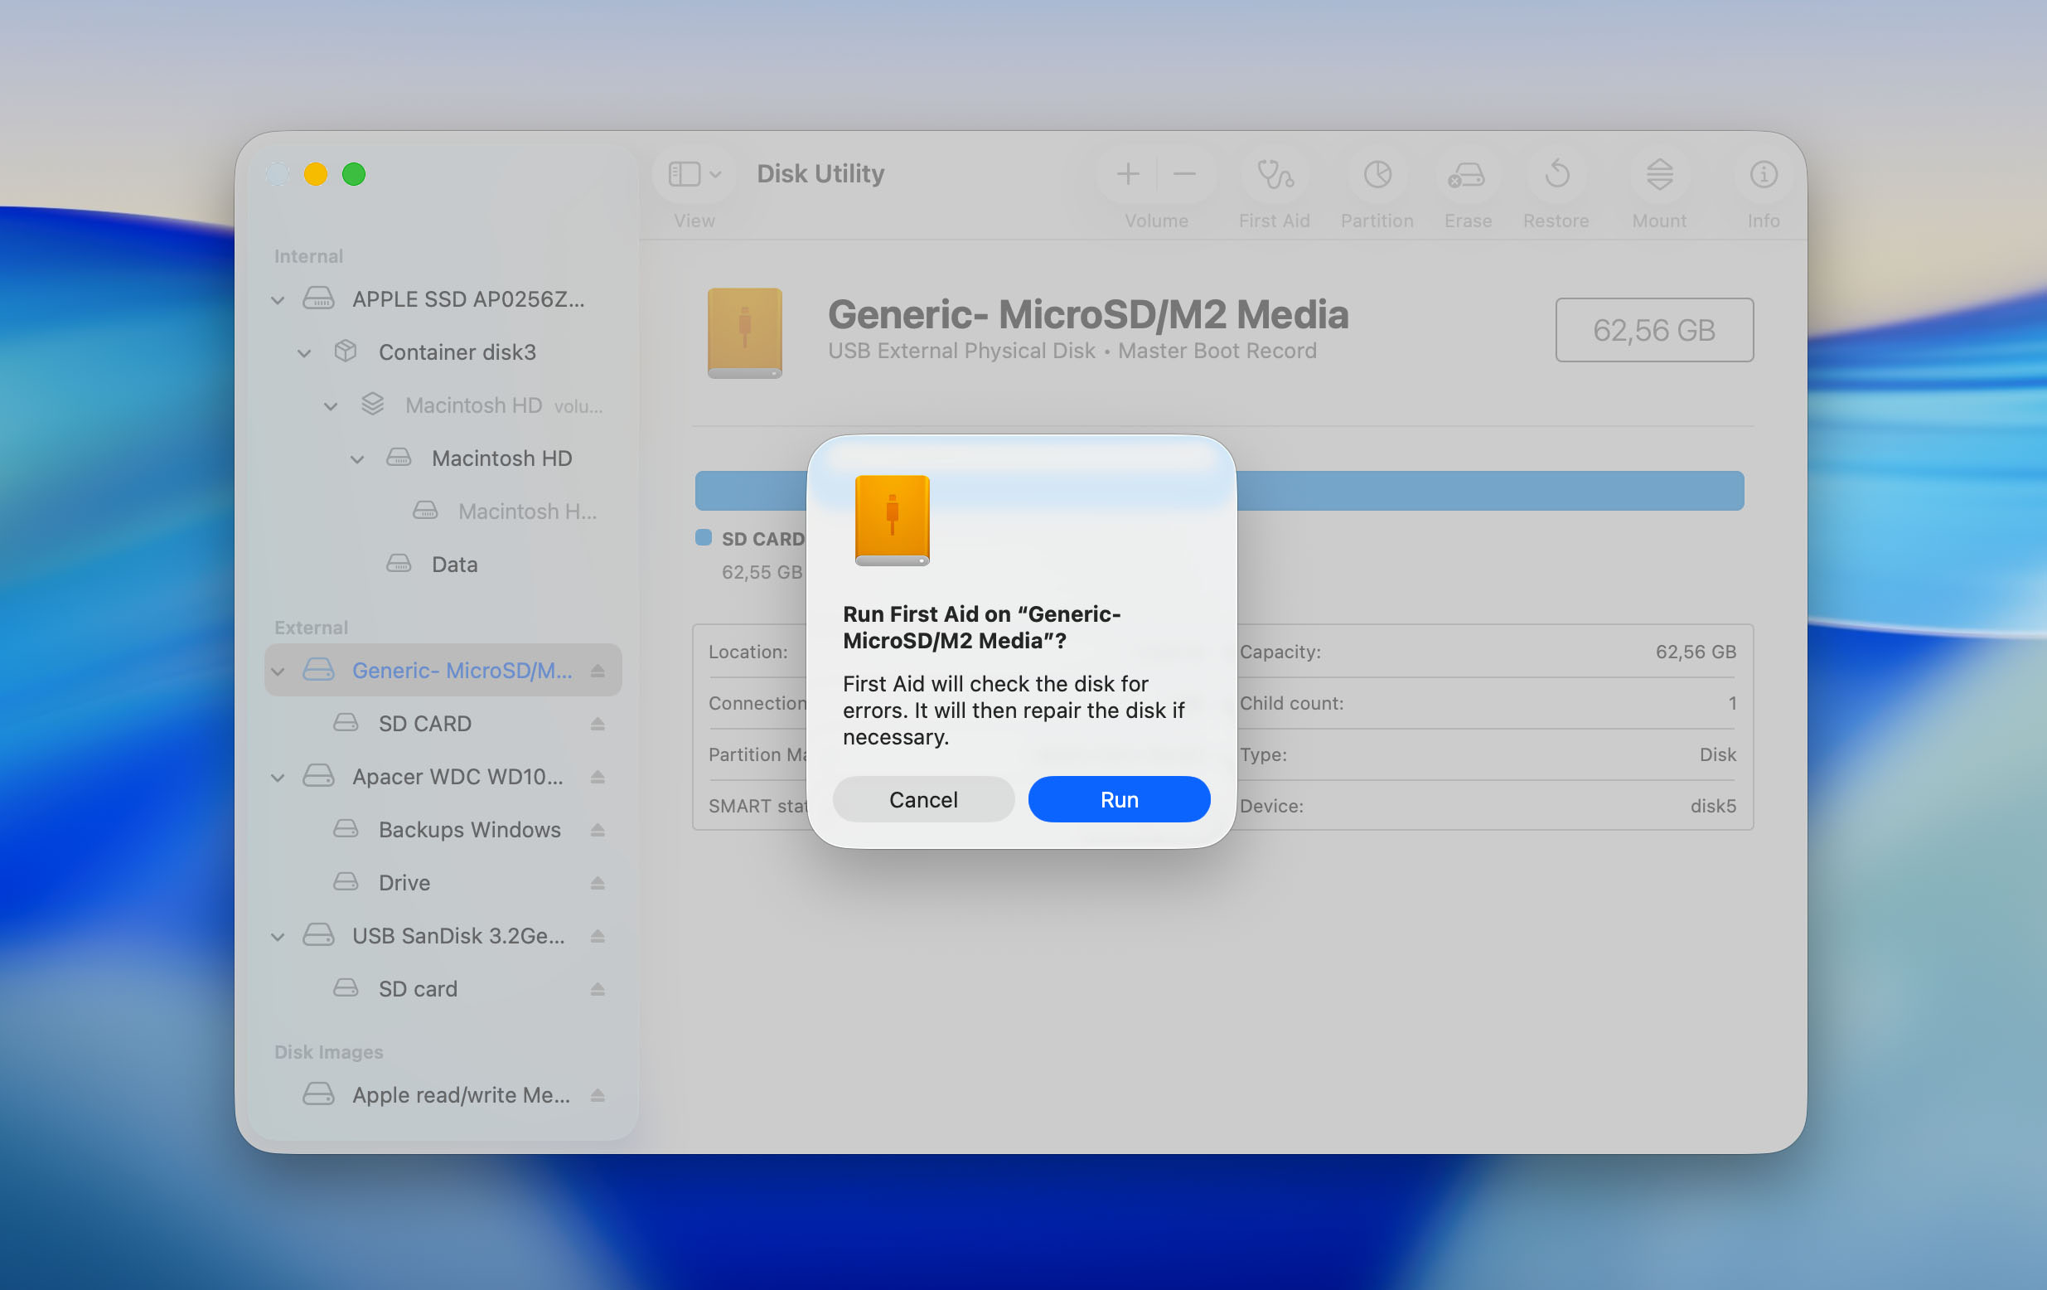Add a new volume with the plus icon

1127,174
